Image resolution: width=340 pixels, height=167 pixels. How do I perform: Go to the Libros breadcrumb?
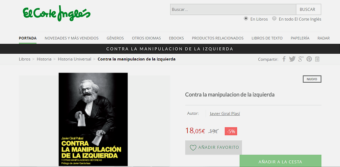click(25, 59)
